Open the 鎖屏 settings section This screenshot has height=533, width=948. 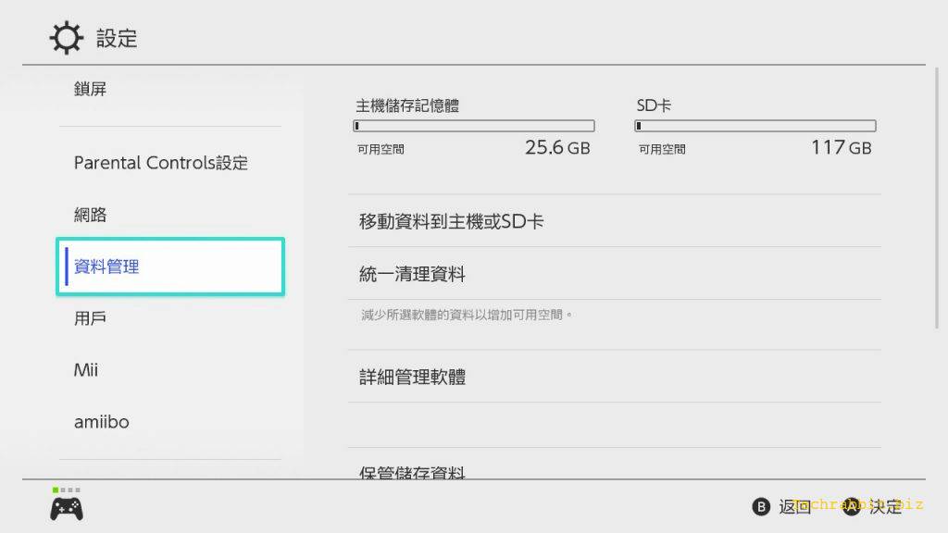91,89
